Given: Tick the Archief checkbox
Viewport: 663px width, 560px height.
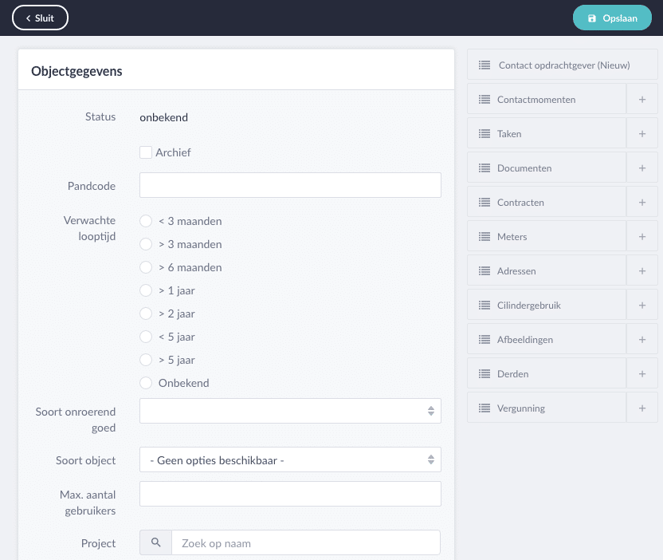Looking at the screenshot, I should [146, 152].
